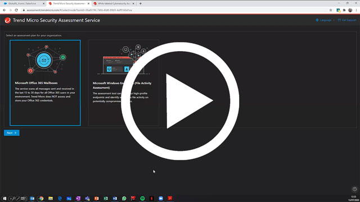Launch Excel from the taskbar
Image resolution: width=360 pixels, height=202 pixels.
106,198
